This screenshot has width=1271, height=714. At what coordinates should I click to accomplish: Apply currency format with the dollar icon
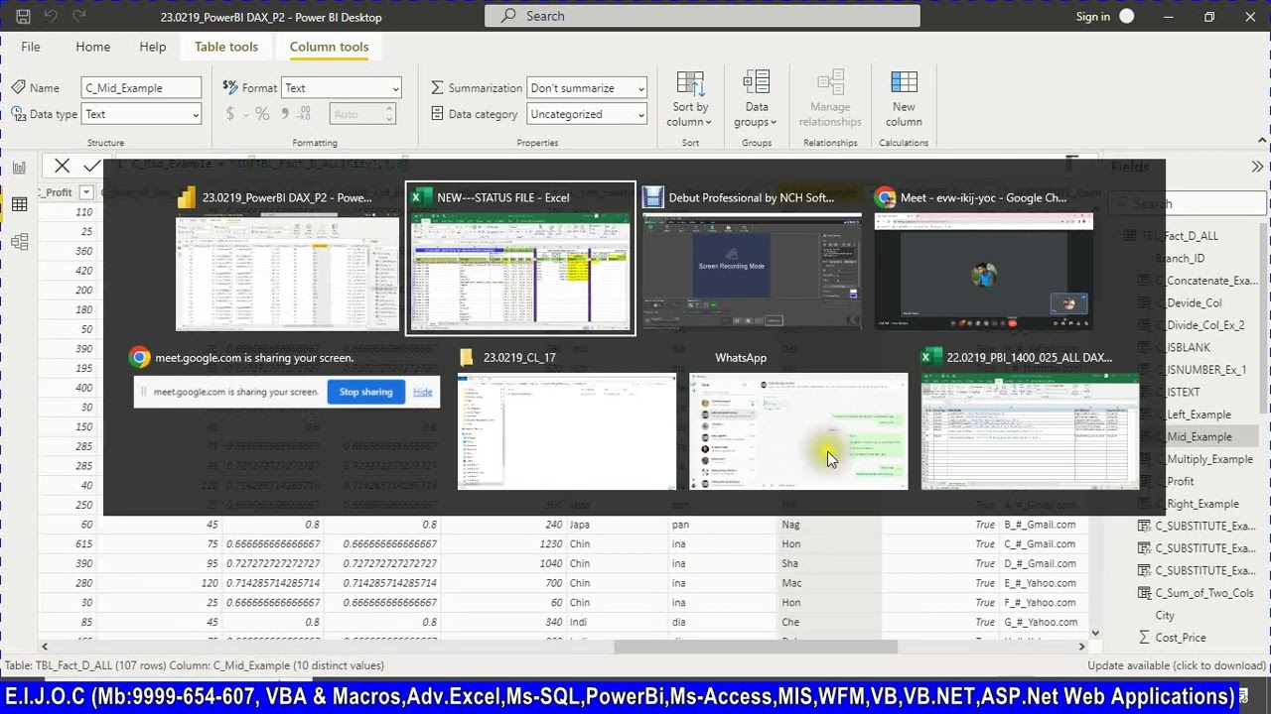230,114
